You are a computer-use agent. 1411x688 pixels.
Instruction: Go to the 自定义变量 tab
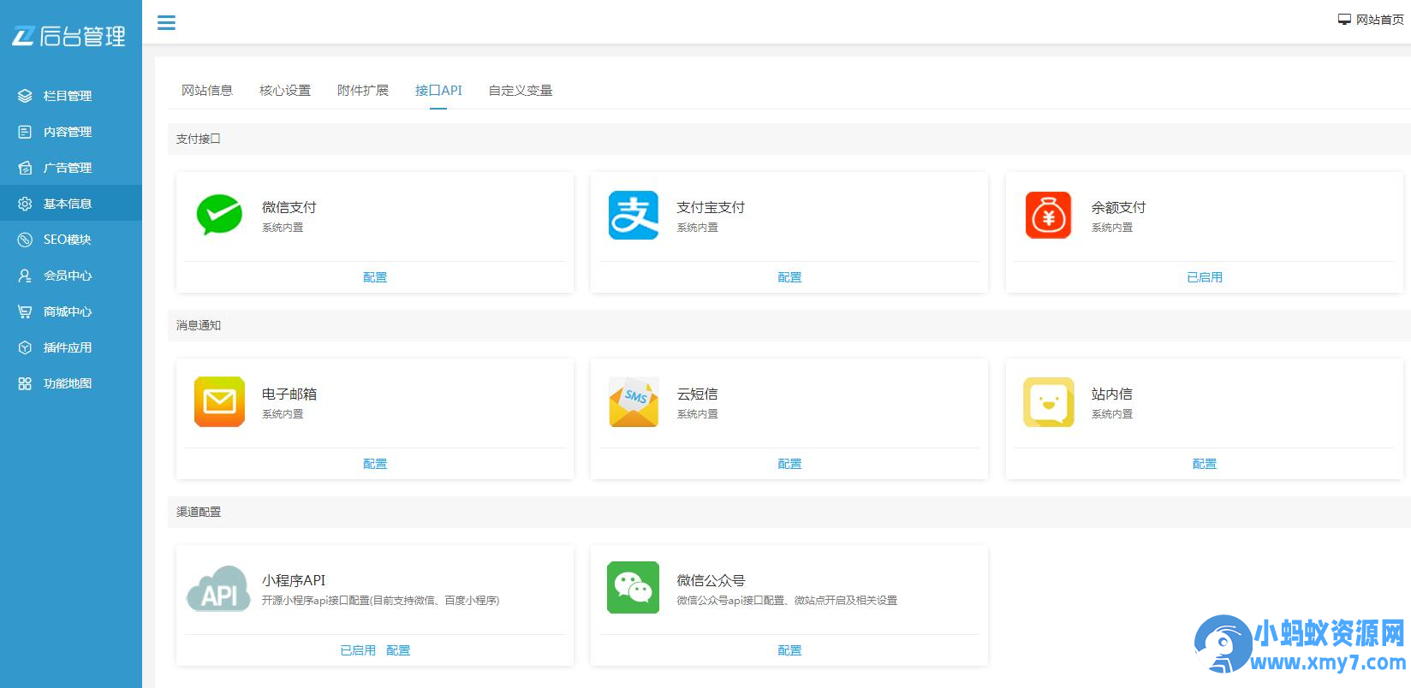point(521,91)
